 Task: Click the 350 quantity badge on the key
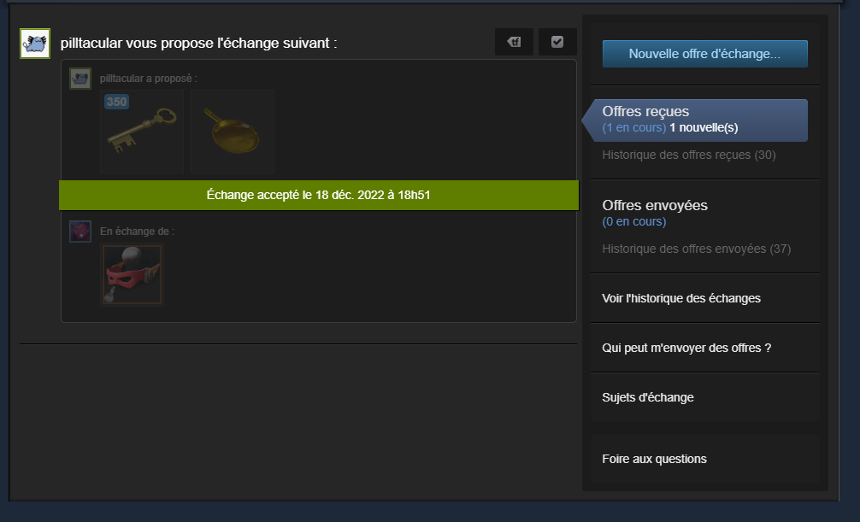(x=117, y=102)
